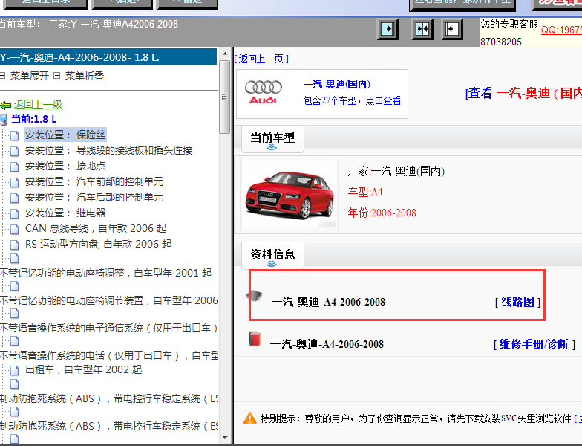Expand the tree with 菜单展开
The height and width of the screenshot is (446, 582).
pyautogui.click(x=30, y=76)
